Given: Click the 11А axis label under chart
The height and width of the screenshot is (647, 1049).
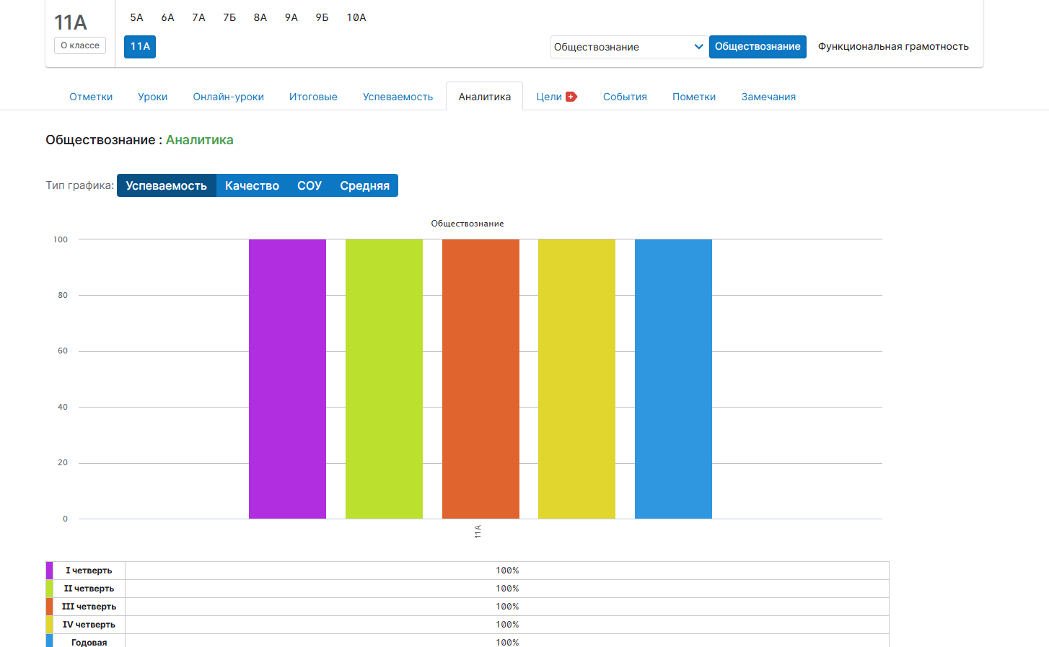Looking at the screenshot, I should 478,532.
